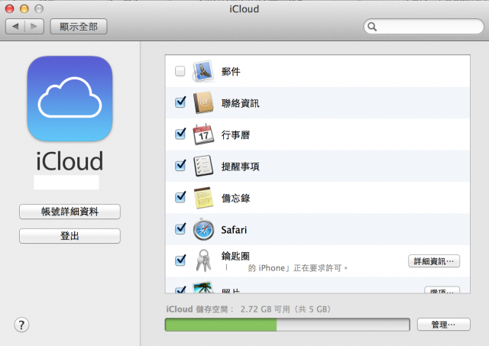Go forward with the right arrow button
Viewport: 489px width, 346px height.
click(34, 27)
